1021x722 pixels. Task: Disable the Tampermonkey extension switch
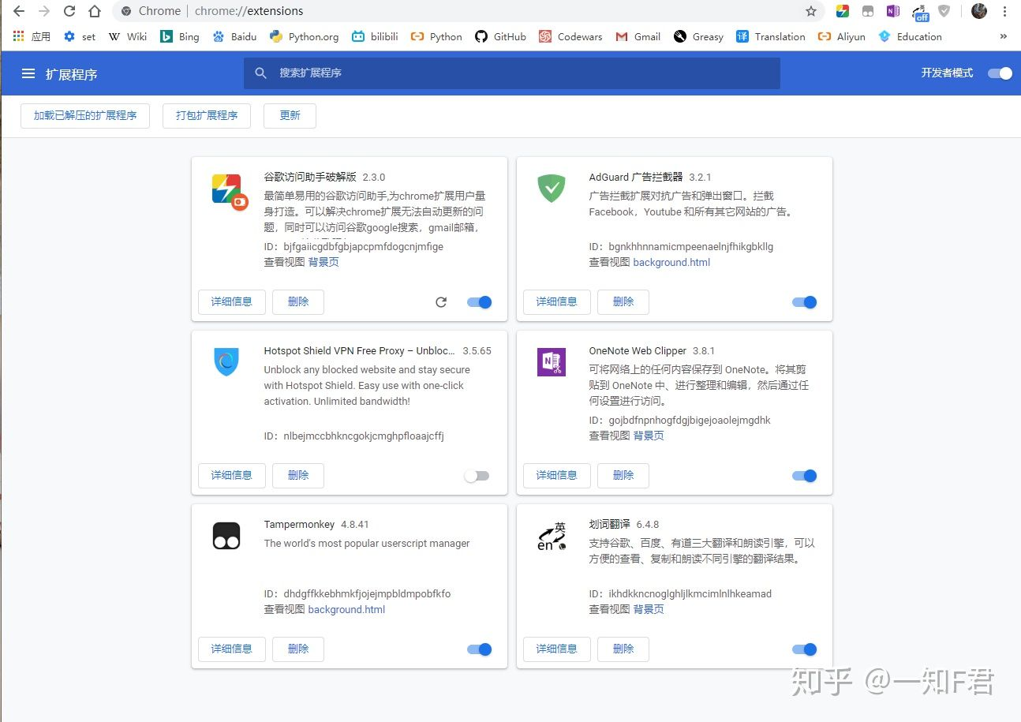[479, 649]
